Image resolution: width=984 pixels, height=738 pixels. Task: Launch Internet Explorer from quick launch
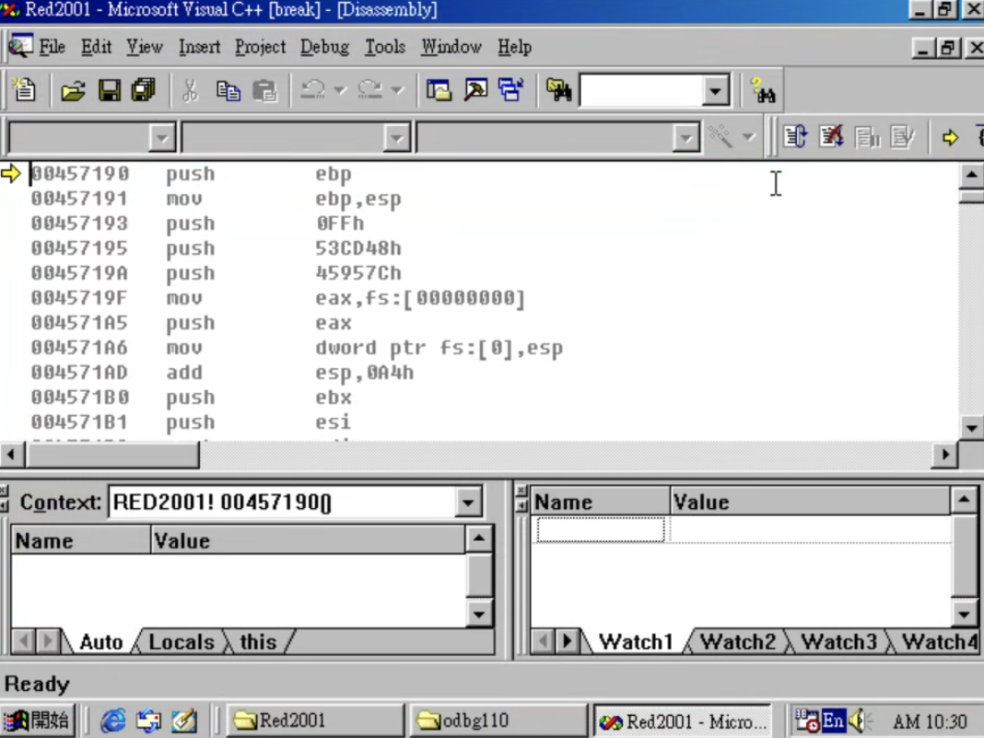point(113,721)
